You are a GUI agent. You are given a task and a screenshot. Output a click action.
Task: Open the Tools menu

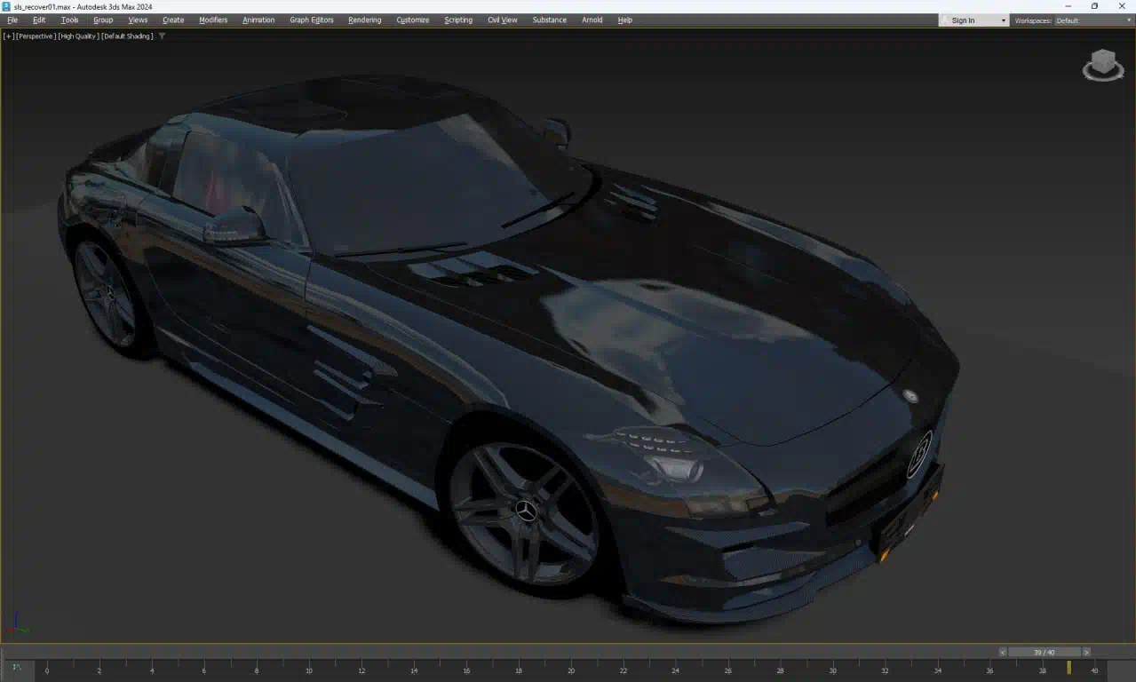coord(69,20)
